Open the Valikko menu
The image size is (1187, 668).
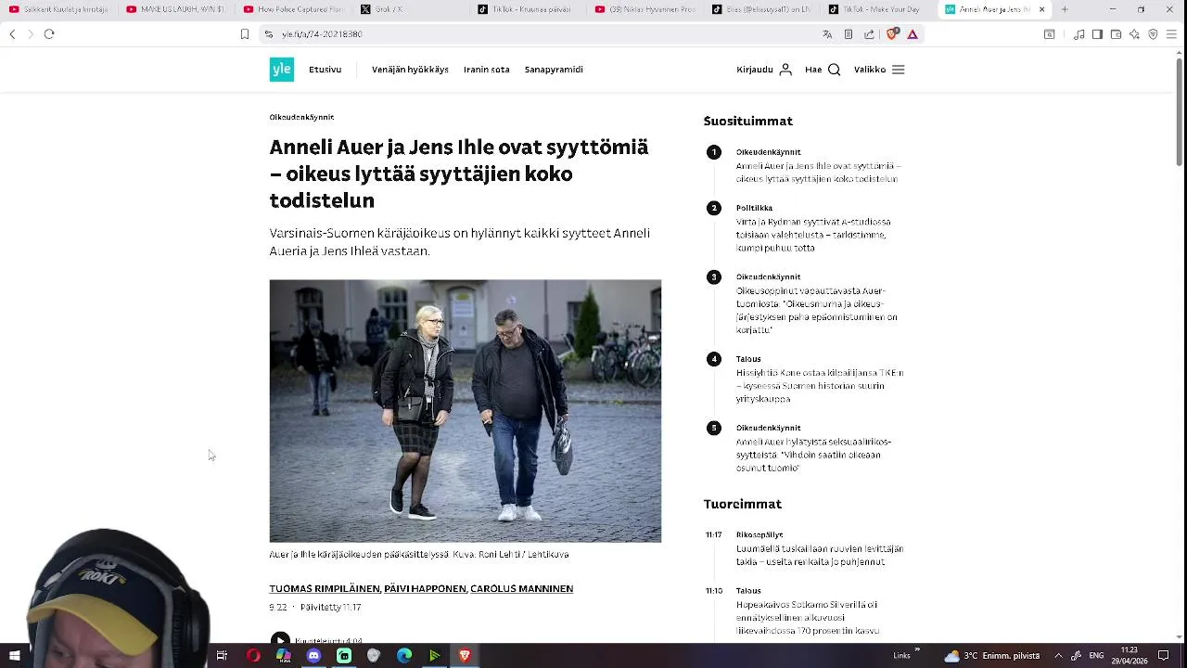879,70
